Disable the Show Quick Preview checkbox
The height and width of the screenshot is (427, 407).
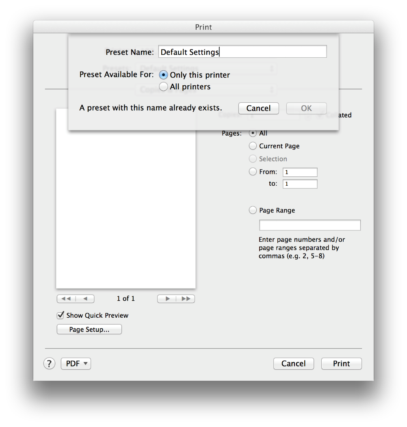click(x=60, y=315)
